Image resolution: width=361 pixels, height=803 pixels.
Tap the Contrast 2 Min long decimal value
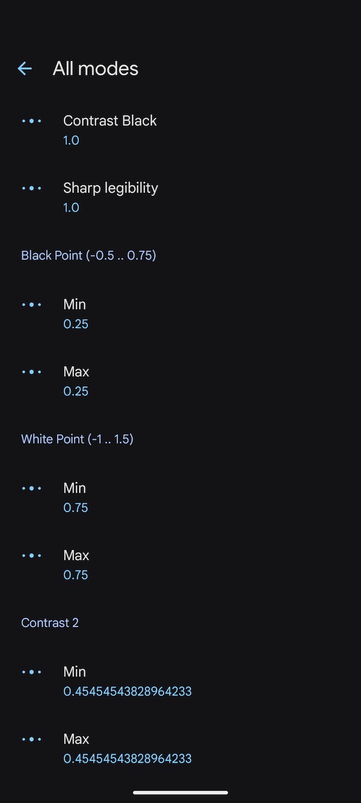tap(128, 691)
